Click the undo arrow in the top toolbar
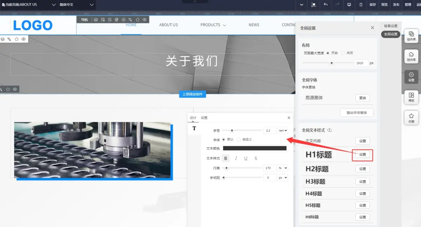The image size is (421, 227). click(x=326, y=5)
